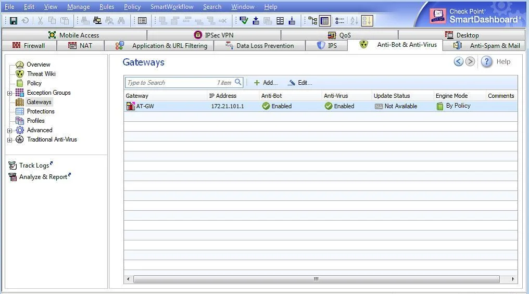Click the horizontal scrollbar thumb
Screen dimensions: 529x294
(x=316, y=279)
